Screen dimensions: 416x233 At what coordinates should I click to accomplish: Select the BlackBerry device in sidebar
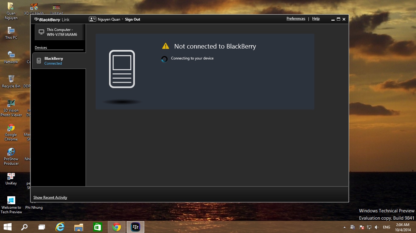point(59,61)
